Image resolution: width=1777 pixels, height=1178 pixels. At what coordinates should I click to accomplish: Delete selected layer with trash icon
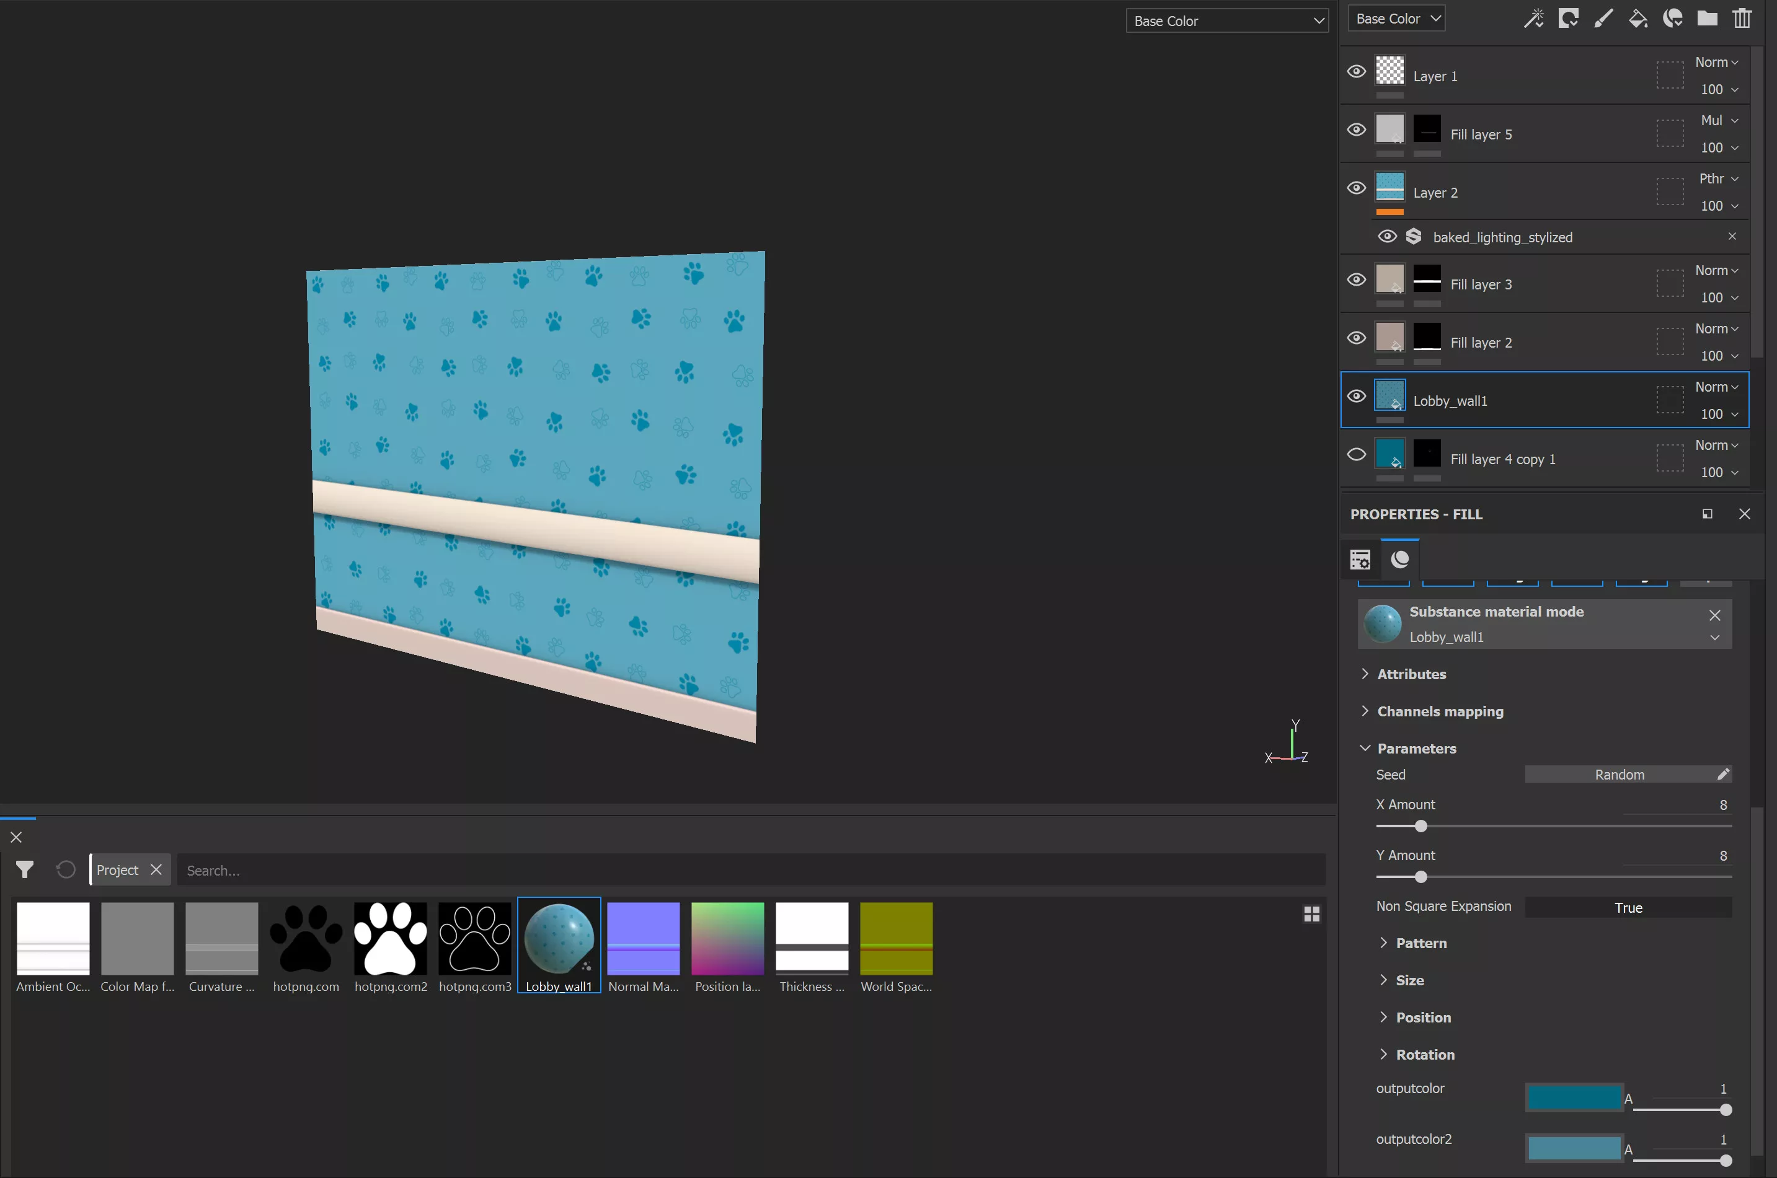click(1742, 18)
